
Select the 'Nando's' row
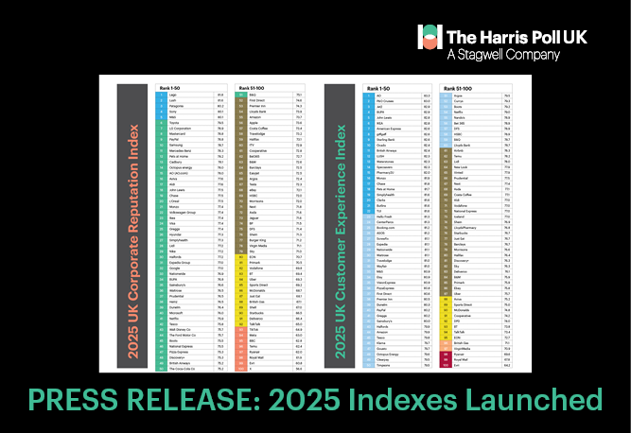[476, 118]
